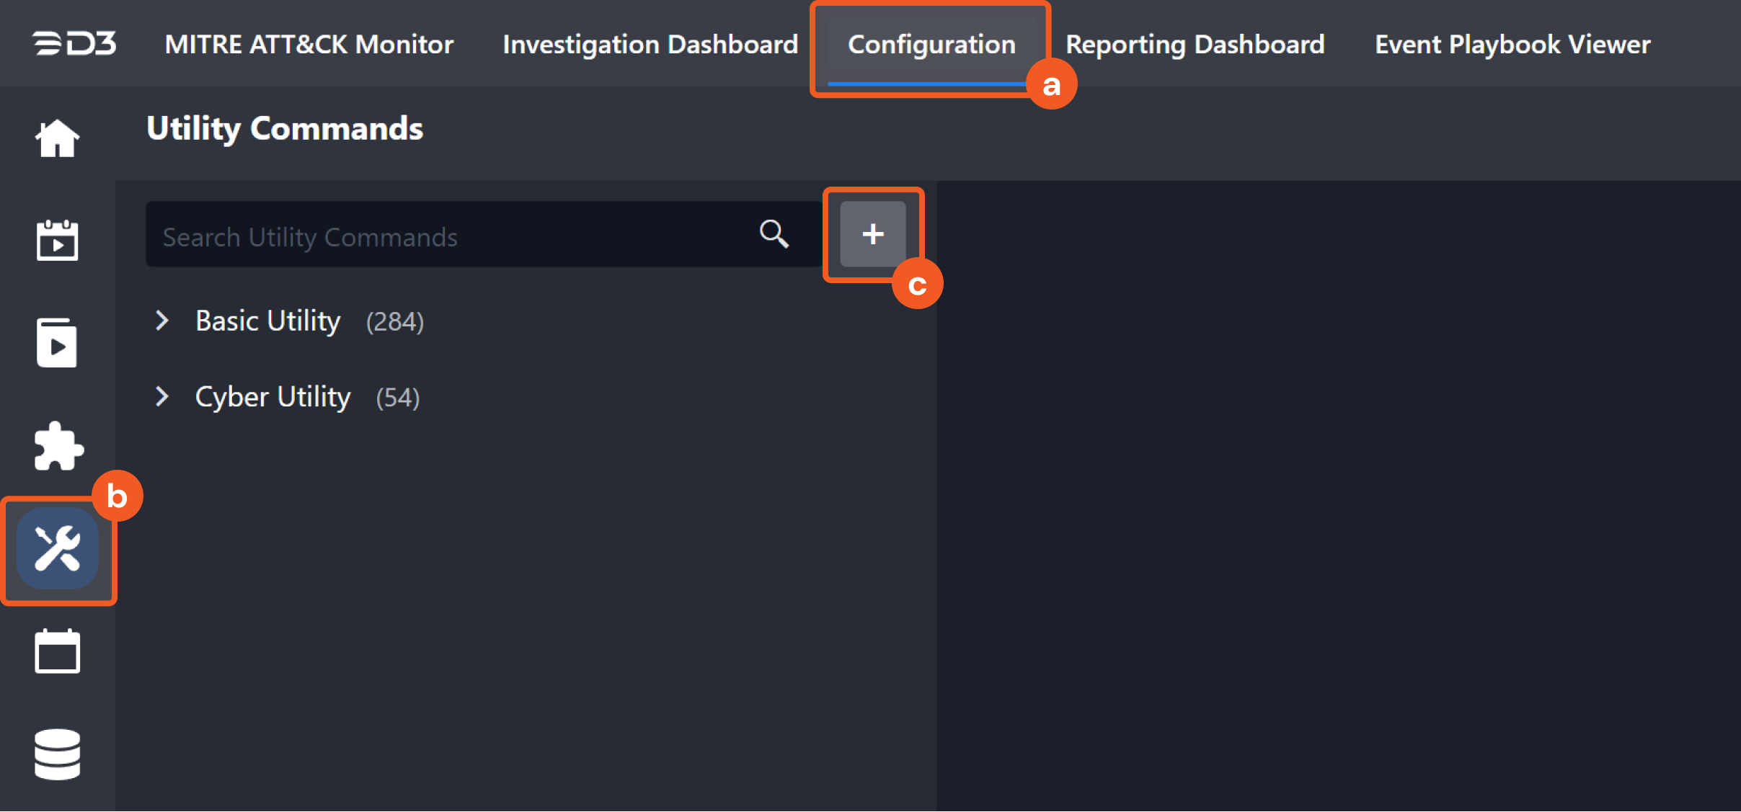This screenshot has width=1741, height=812.
Task: Add a new utility command with plus
Action: point(872,234)
